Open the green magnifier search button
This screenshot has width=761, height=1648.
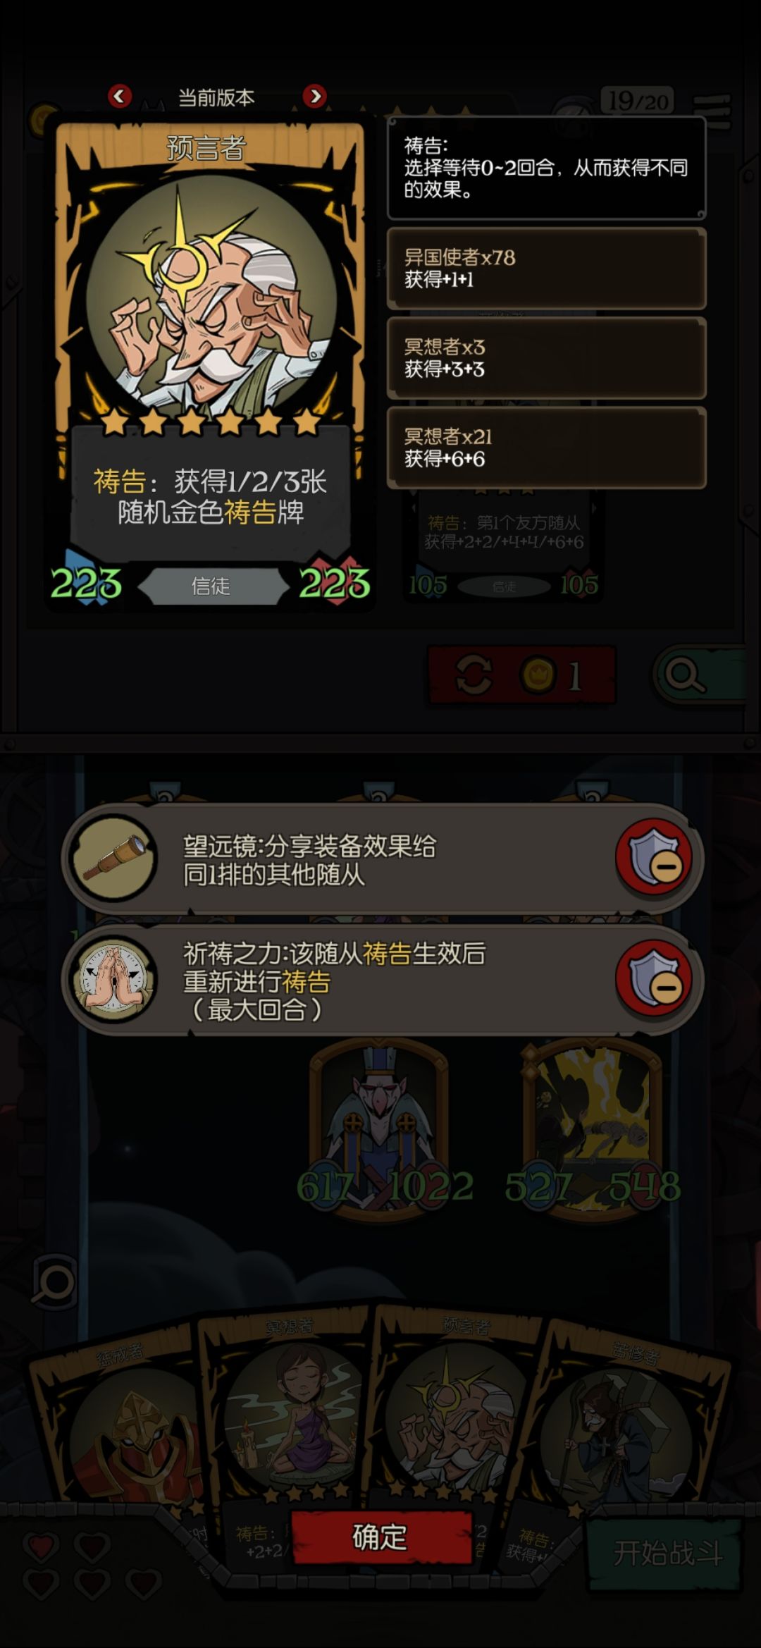[x=698, y=675]
